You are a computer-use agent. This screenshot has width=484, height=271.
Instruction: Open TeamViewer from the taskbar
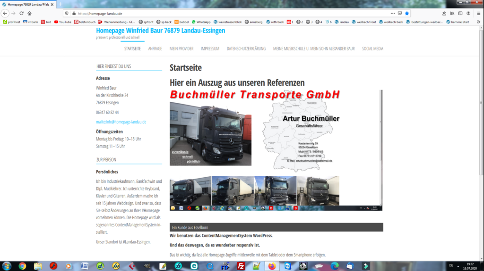(288, 266)
